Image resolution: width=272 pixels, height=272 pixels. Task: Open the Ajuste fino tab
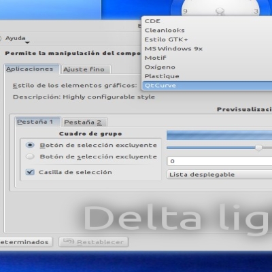pyautogui.click(x=86, y=69)
